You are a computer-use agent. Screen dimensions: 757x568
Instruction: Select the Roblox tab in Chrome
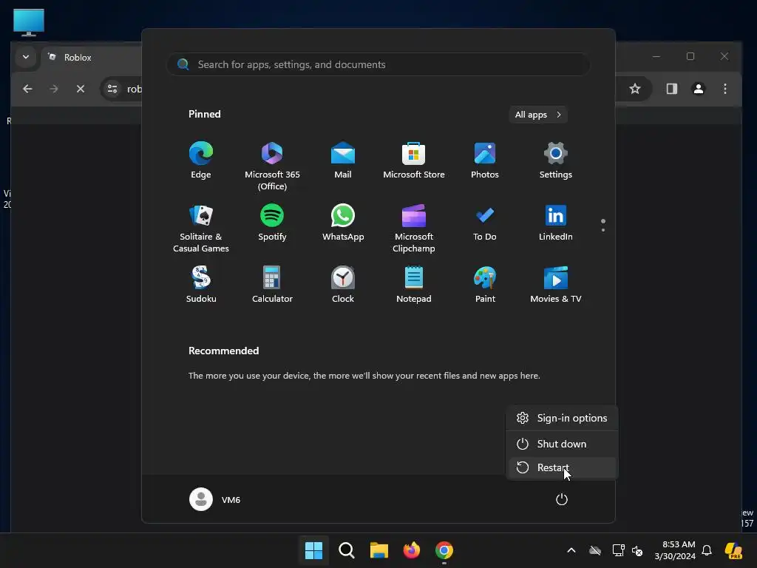click(x=92, y=58)
